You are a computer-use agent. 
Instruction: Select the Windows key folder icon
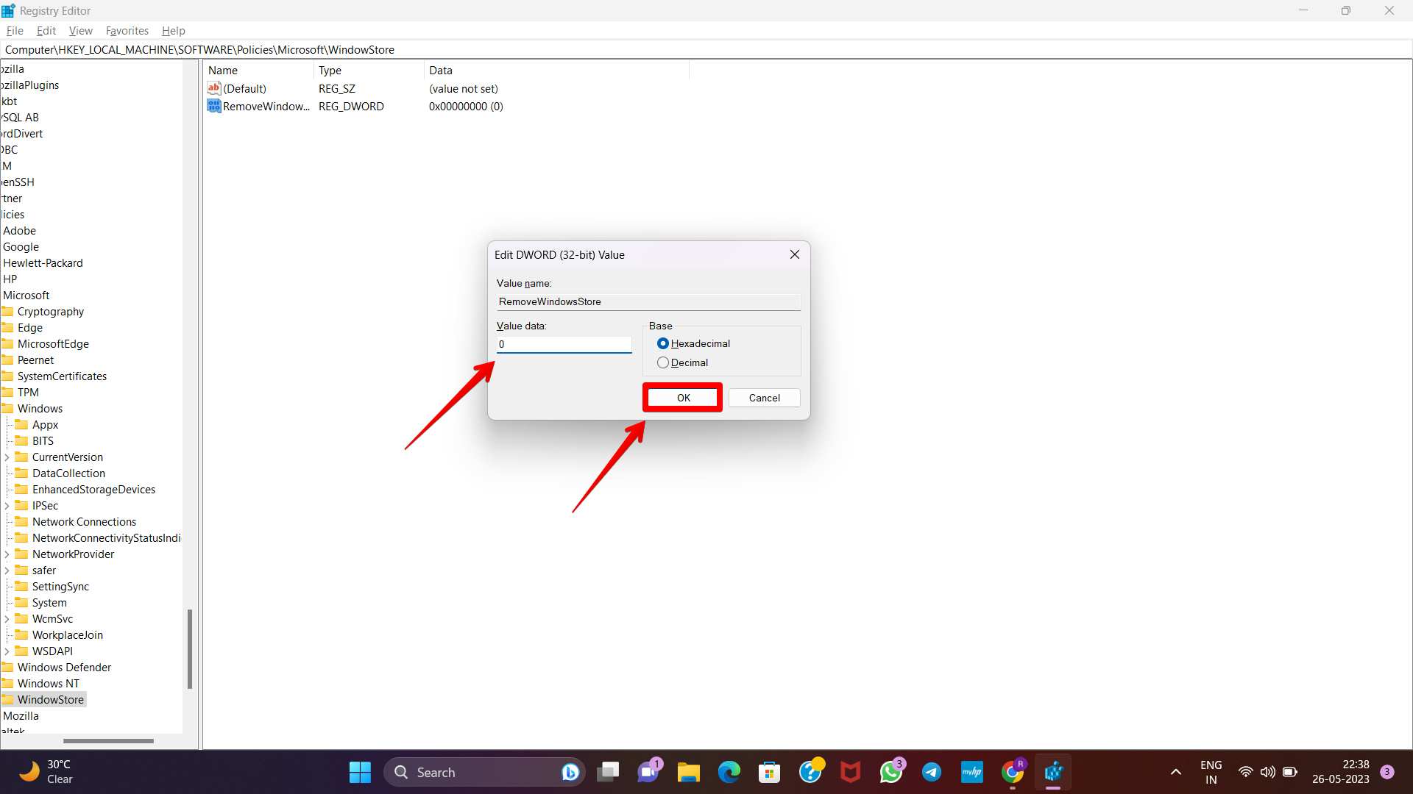point(7,409)
